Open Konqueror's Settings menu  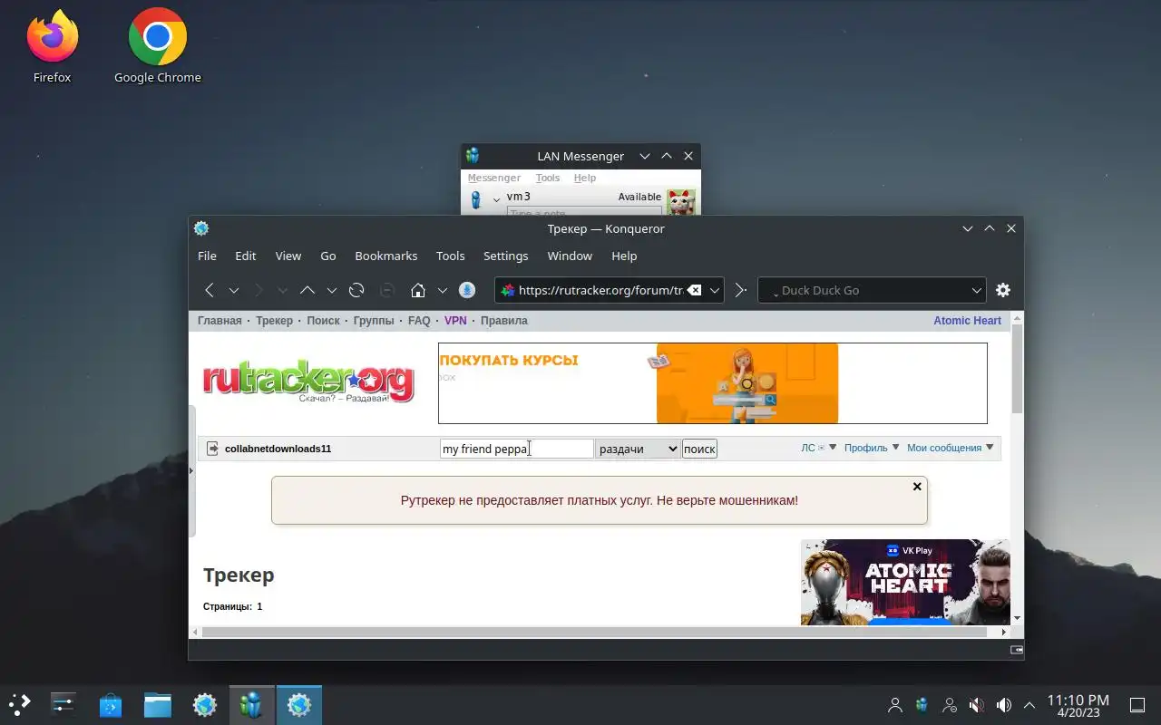point(505,256)
